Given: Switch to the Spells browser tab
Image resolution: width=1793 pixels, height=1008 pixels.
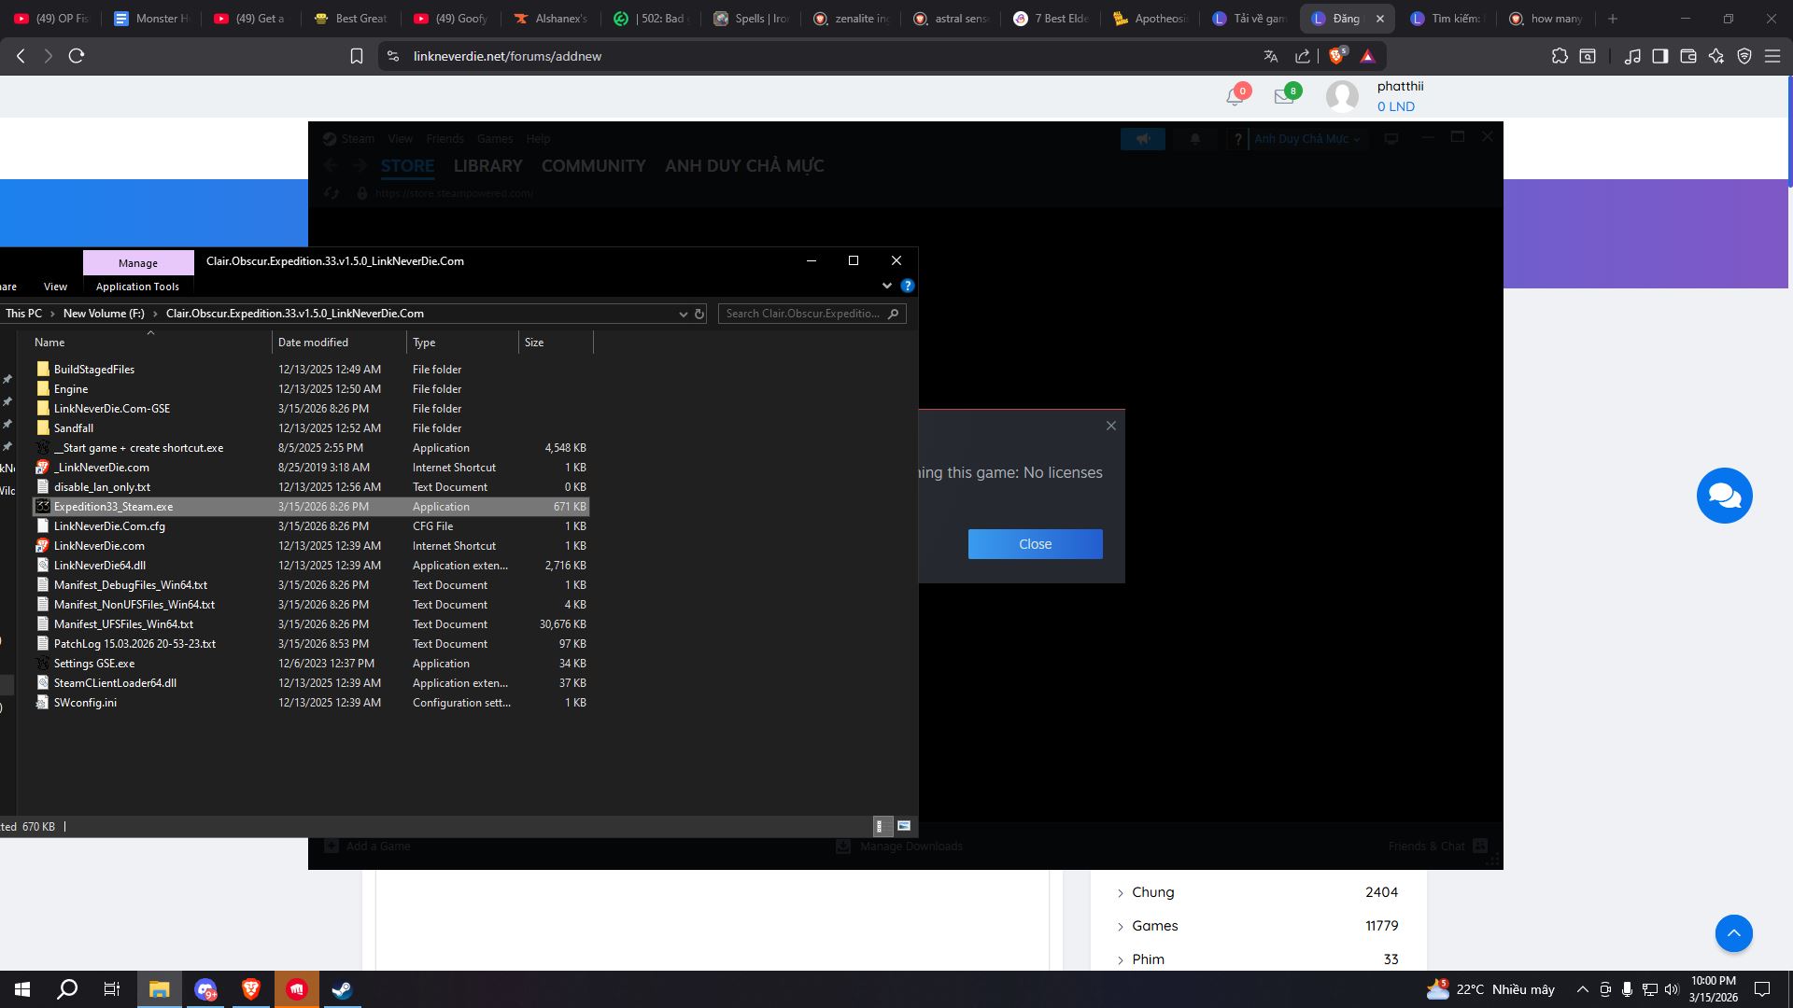Looking at the screenshot, I should pos(750,19).
